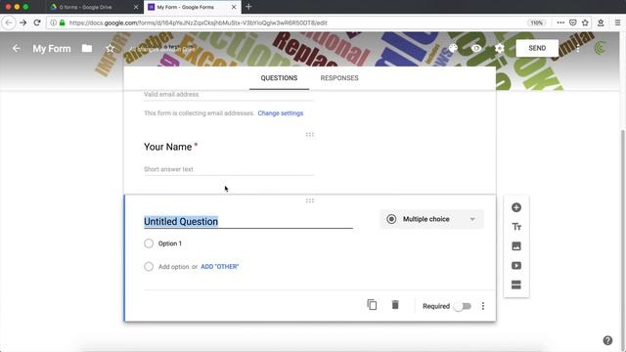
Task: Open form settings gear
Action: pyautogui.click(x=499, y=48)
